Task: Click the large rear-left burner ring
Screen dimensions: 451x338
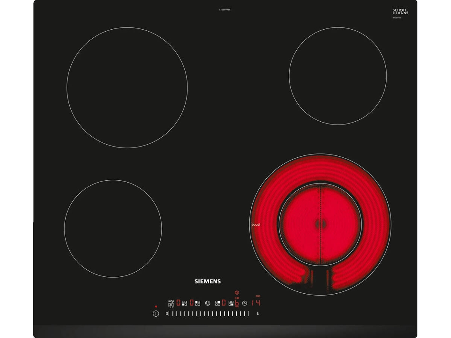Action: 127,88
